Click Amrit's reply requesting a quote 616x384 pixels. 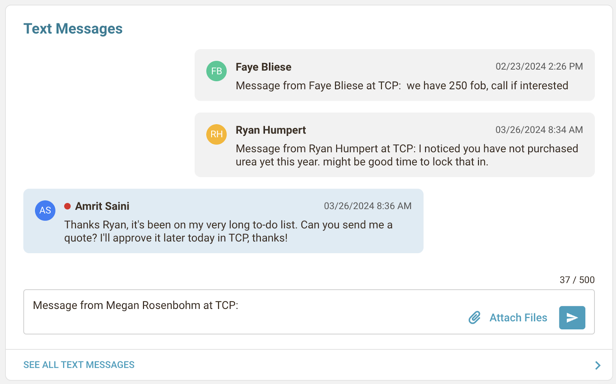pyautogui.click(x=228, y=231)
